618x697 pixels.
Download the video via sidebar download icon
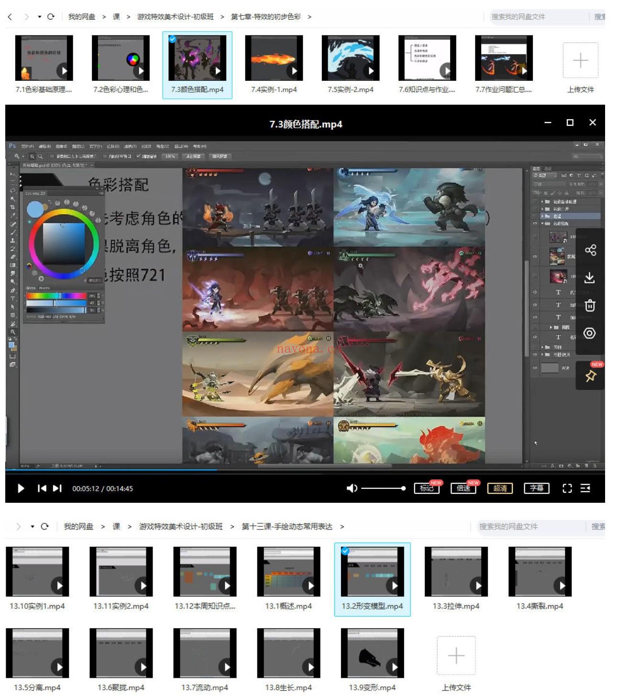click(590, 278)
